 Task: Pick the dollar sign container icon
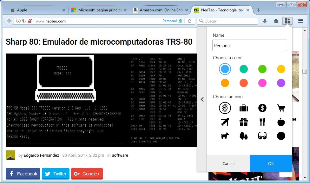click(x=262, y=108)
